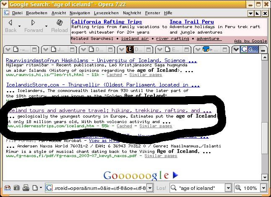Open the 100% zoom dropdown

(x=263, y=188)
